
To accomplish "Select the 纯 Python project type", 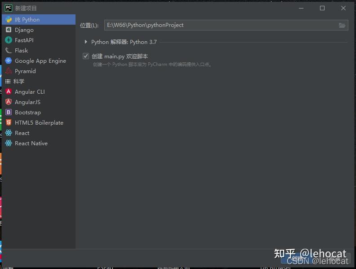I will (x=39, y=19).
